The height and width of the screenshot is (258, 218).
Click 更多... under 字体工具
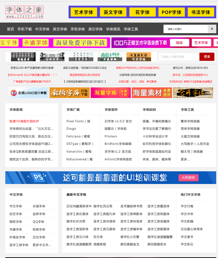pos(185,159)
